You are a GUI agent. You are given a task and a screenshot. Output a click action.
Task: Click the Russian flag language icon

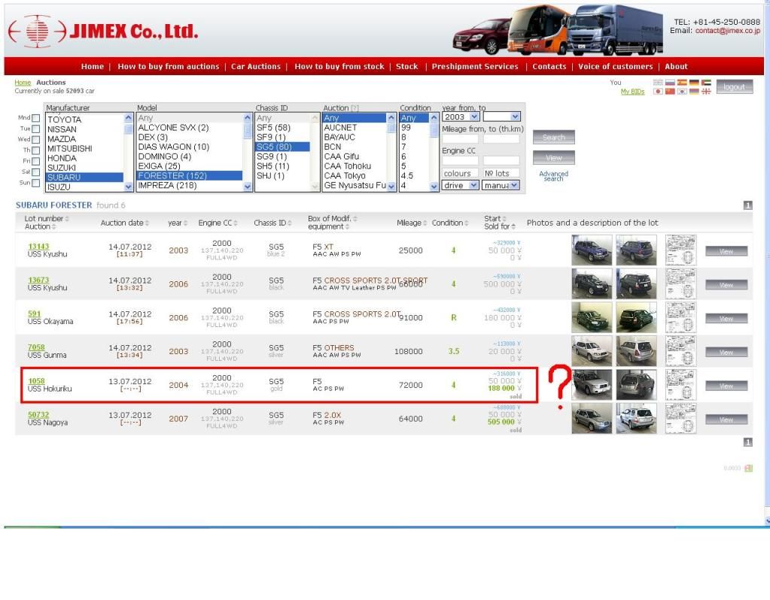tap(670, 83)
